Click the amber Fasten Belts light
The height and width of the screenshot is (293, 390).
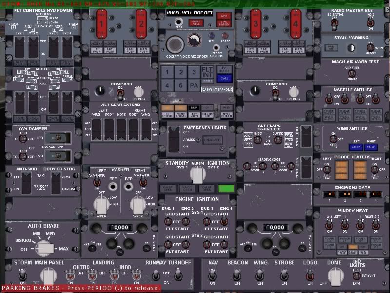(180, 108)
